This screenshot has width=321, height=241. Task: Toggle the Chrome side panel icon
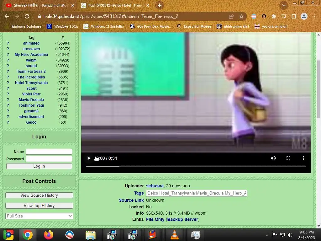click(294, 16)
